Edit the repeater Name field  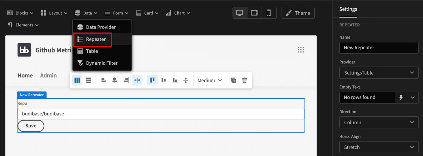click(379, 48)
